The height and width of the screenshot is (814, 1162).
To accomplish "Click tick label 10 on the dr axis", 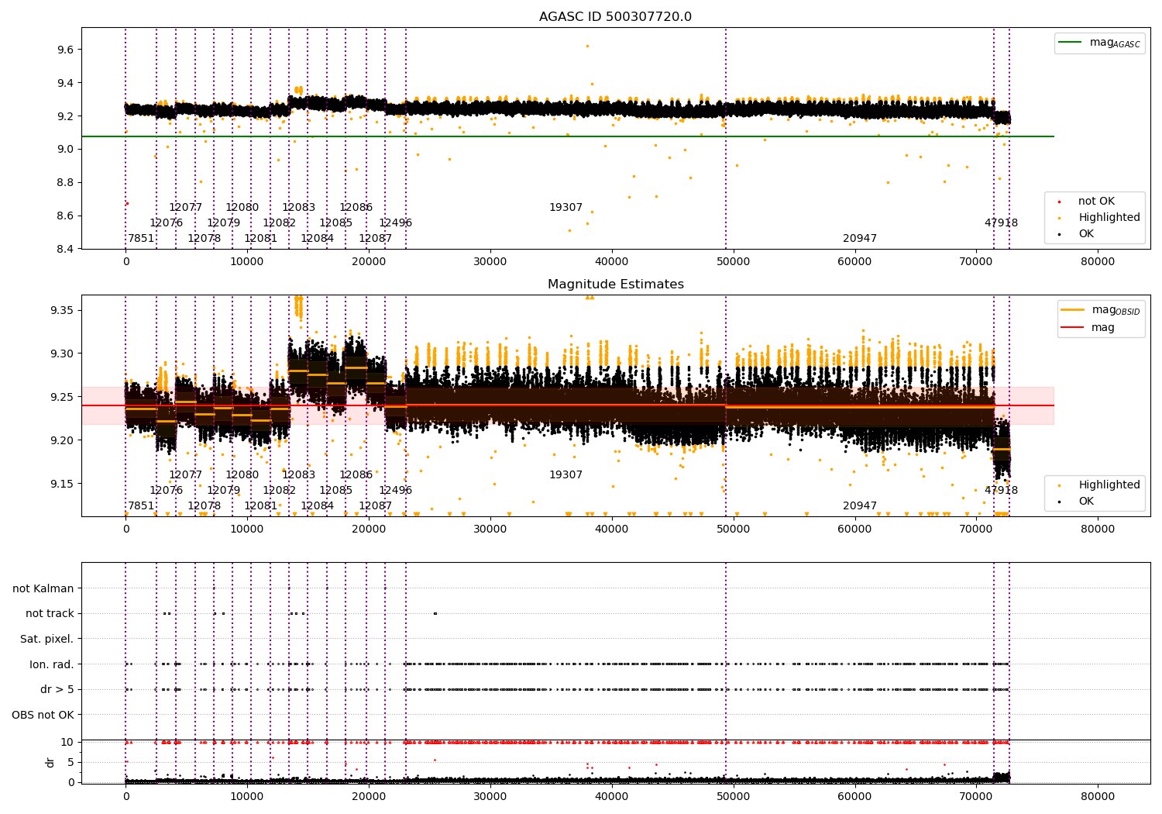I will (x=67, y=743).
